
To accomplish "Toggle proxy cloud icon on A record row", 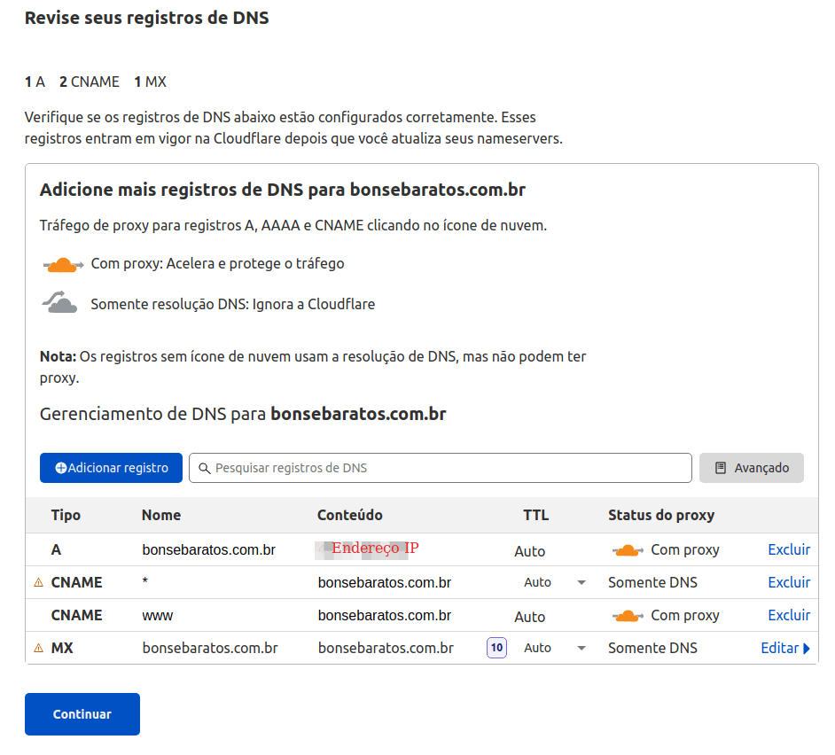I will 628,550.
